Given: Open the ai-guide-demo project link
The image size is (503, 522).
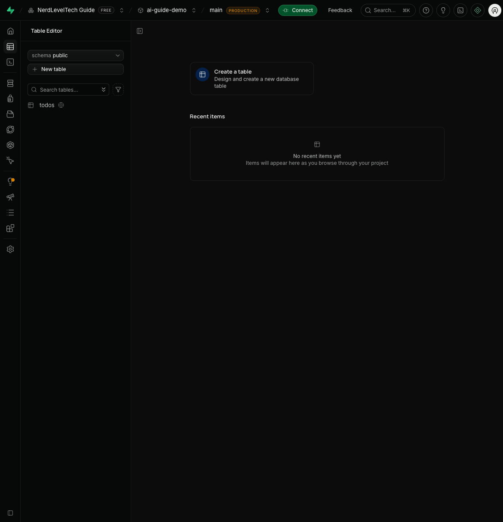Looking at the screenshot, I should click(163, 10).
